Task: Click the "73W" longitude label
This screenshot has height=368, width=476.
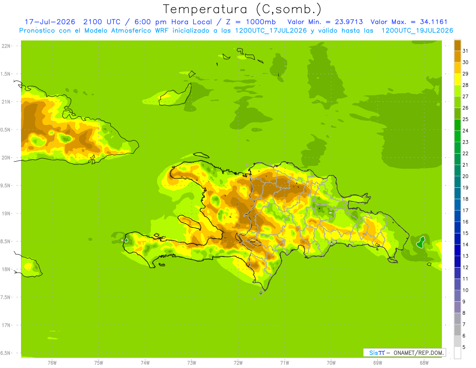Action: pyautogui.click(x=192, y=363)
